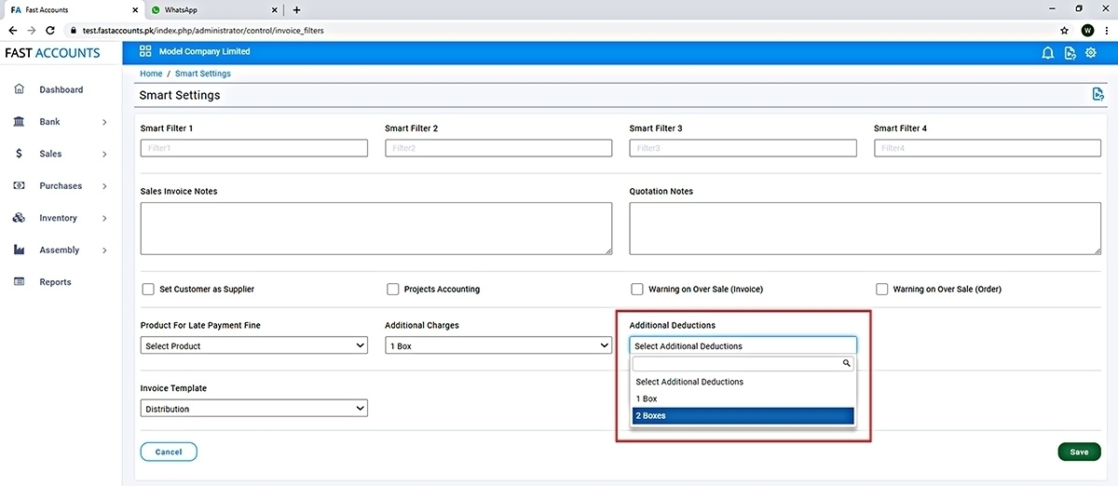Click the FAST ACCOUNTS logo

(x=52, y=53)
